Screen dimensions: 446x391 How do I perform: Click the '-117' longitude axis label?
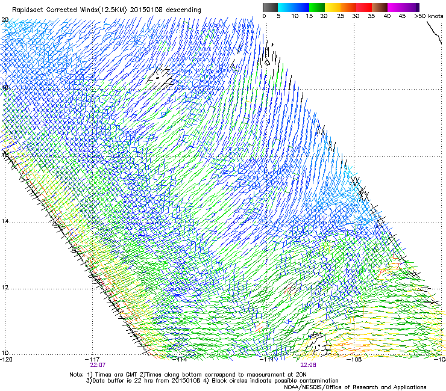[93, 360]
